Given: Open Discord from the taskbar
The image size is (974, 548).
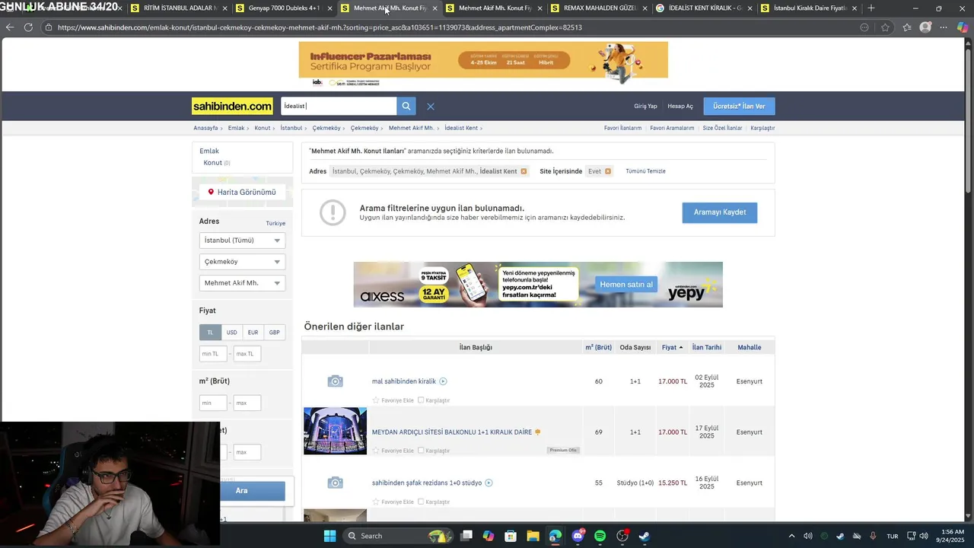Looking at the screenshot, I should [578, 536].
